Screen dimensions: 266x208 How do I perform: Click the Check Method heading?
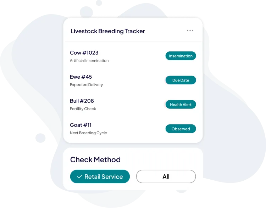pos(95,159)
